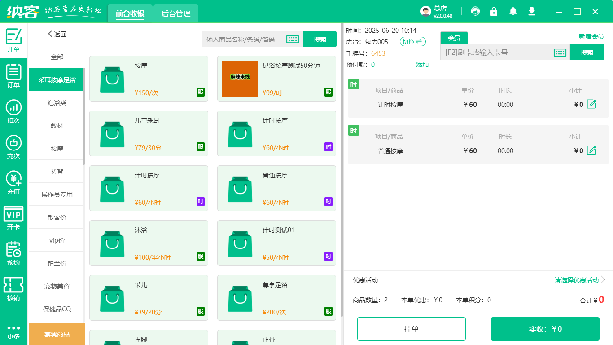The height and width of the screenshot is (345, 613).
Task: Click the 挂单 hold order button
Action: pos(411,328)
